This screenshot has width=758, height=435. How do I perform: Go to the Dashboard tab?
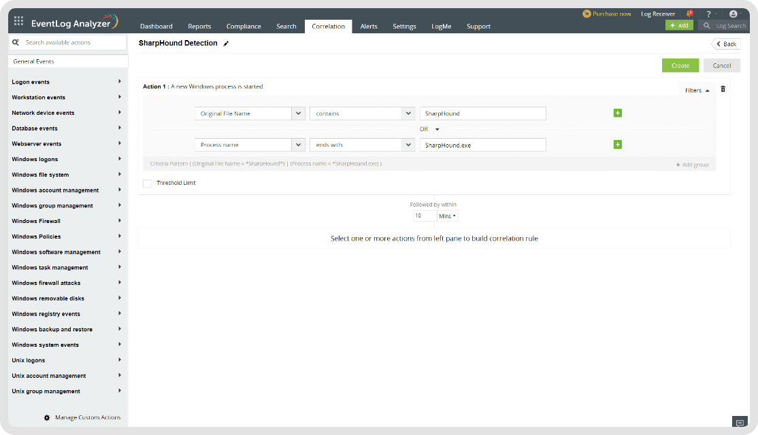tap(156, 26)
